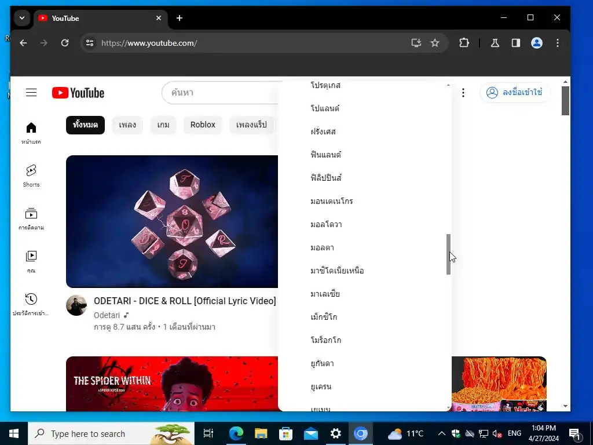Open Chrome Labs flask icon

495,43
